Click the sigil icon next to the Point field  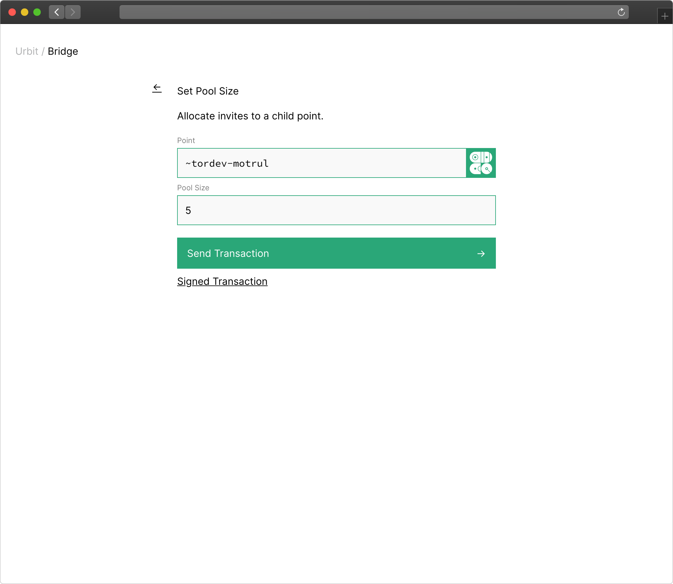481,163
